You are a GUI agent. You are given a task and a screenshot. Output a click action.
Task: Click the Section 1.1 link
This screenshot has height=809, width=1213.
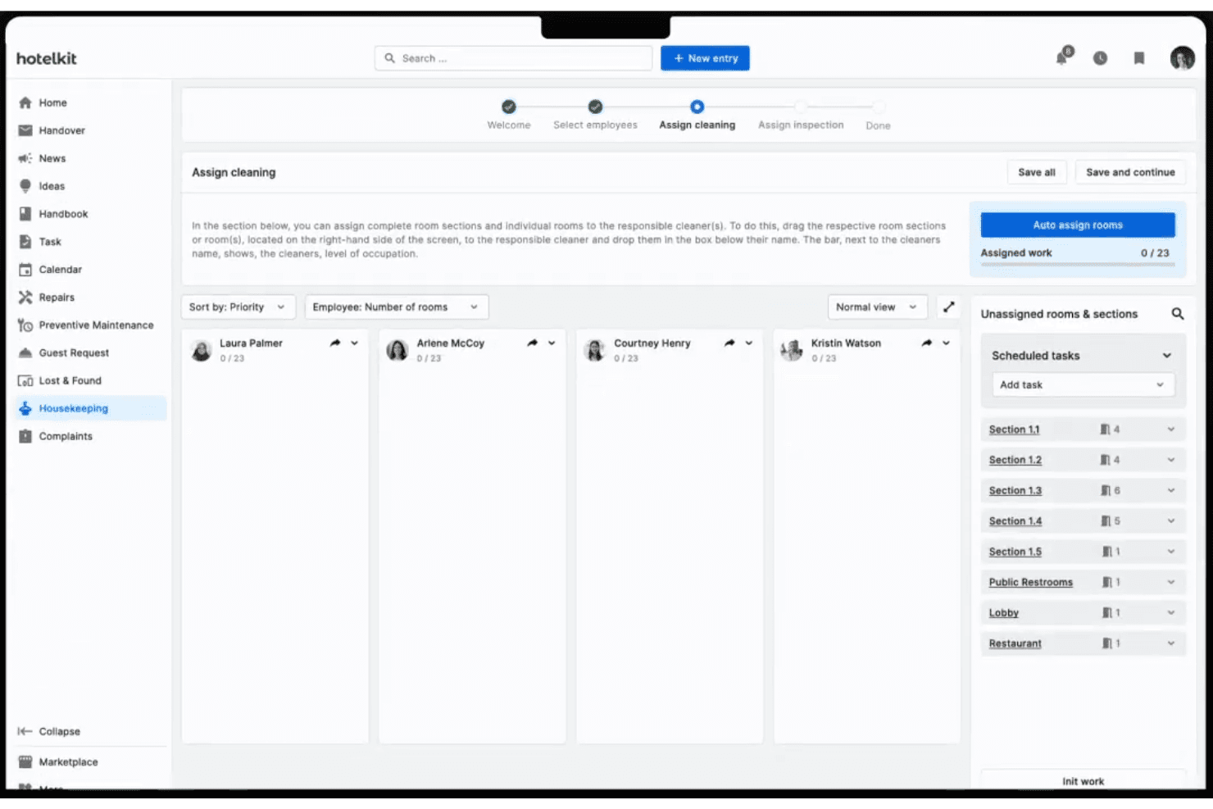[x=1014, y=429]
